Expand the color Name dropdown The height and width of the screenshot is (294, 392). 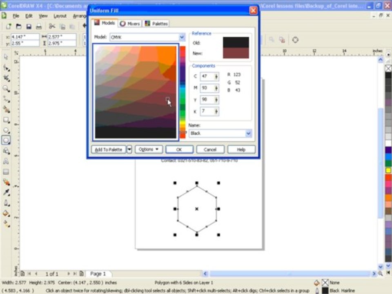pos(248,133)
